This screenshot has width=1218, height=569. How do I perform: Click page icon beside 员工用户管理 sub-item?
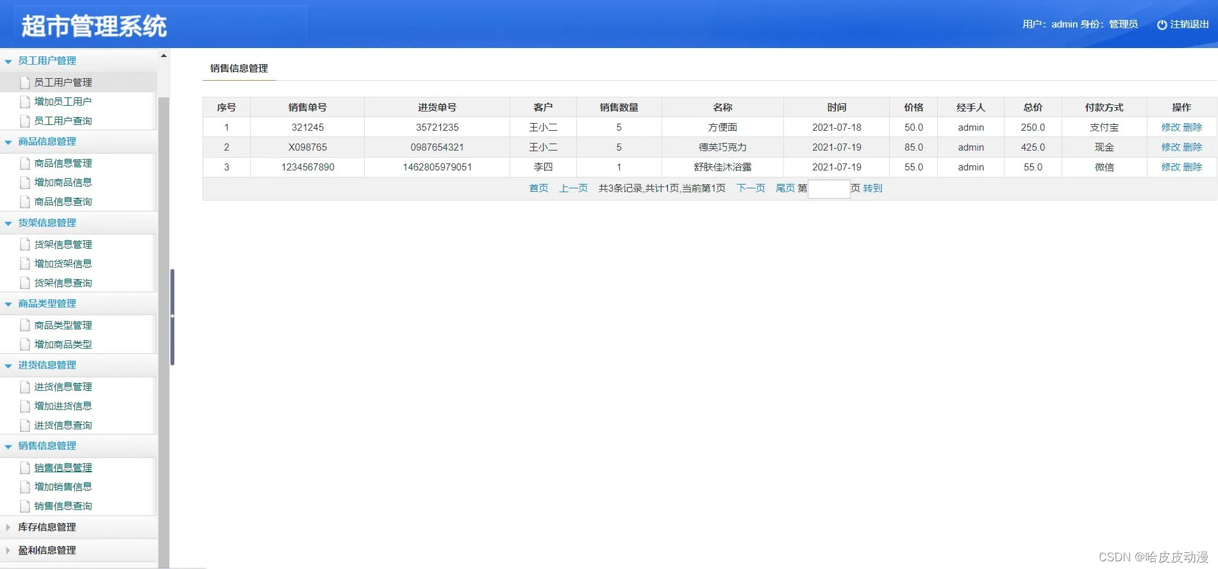coord(25,83)
